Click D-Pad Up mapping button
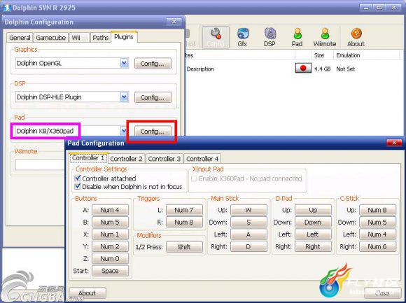 click(313, 210)
